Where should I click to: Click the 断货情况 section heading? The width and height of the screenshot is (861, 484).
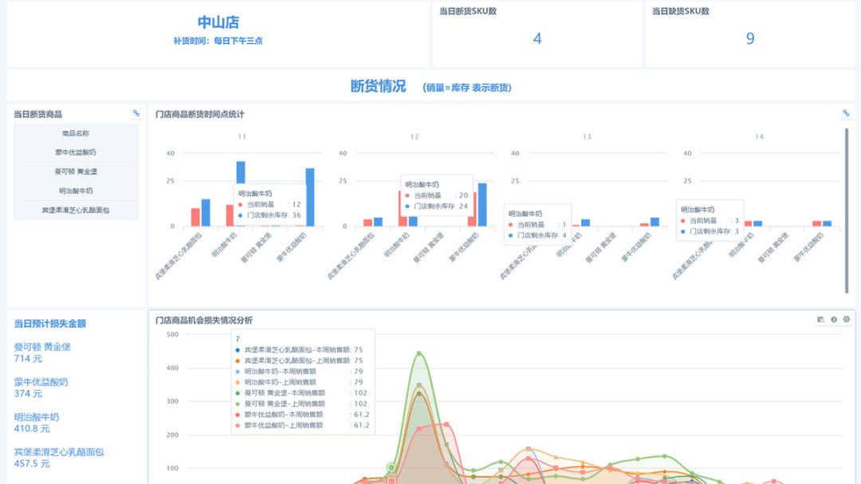tap(379, 86)
